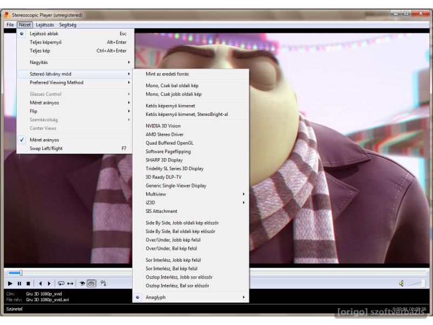Viewport: 433px width, 325px height.
Task: Click the double-arrow toolbar icon beside loop
Action: coord(70,283)
